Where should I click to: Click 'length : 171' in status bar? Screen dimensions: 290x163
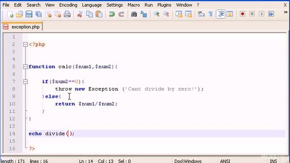click(x=13, y=161)
